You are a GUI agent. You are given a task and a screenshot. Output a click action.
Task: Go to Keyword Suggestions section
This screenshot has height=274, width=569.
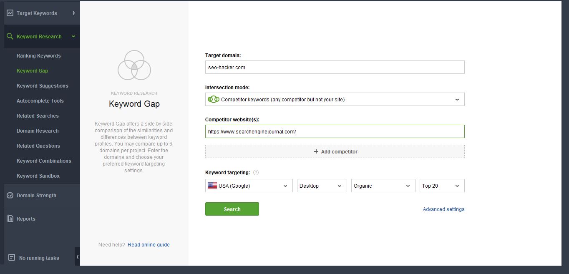tap(42, 86)
